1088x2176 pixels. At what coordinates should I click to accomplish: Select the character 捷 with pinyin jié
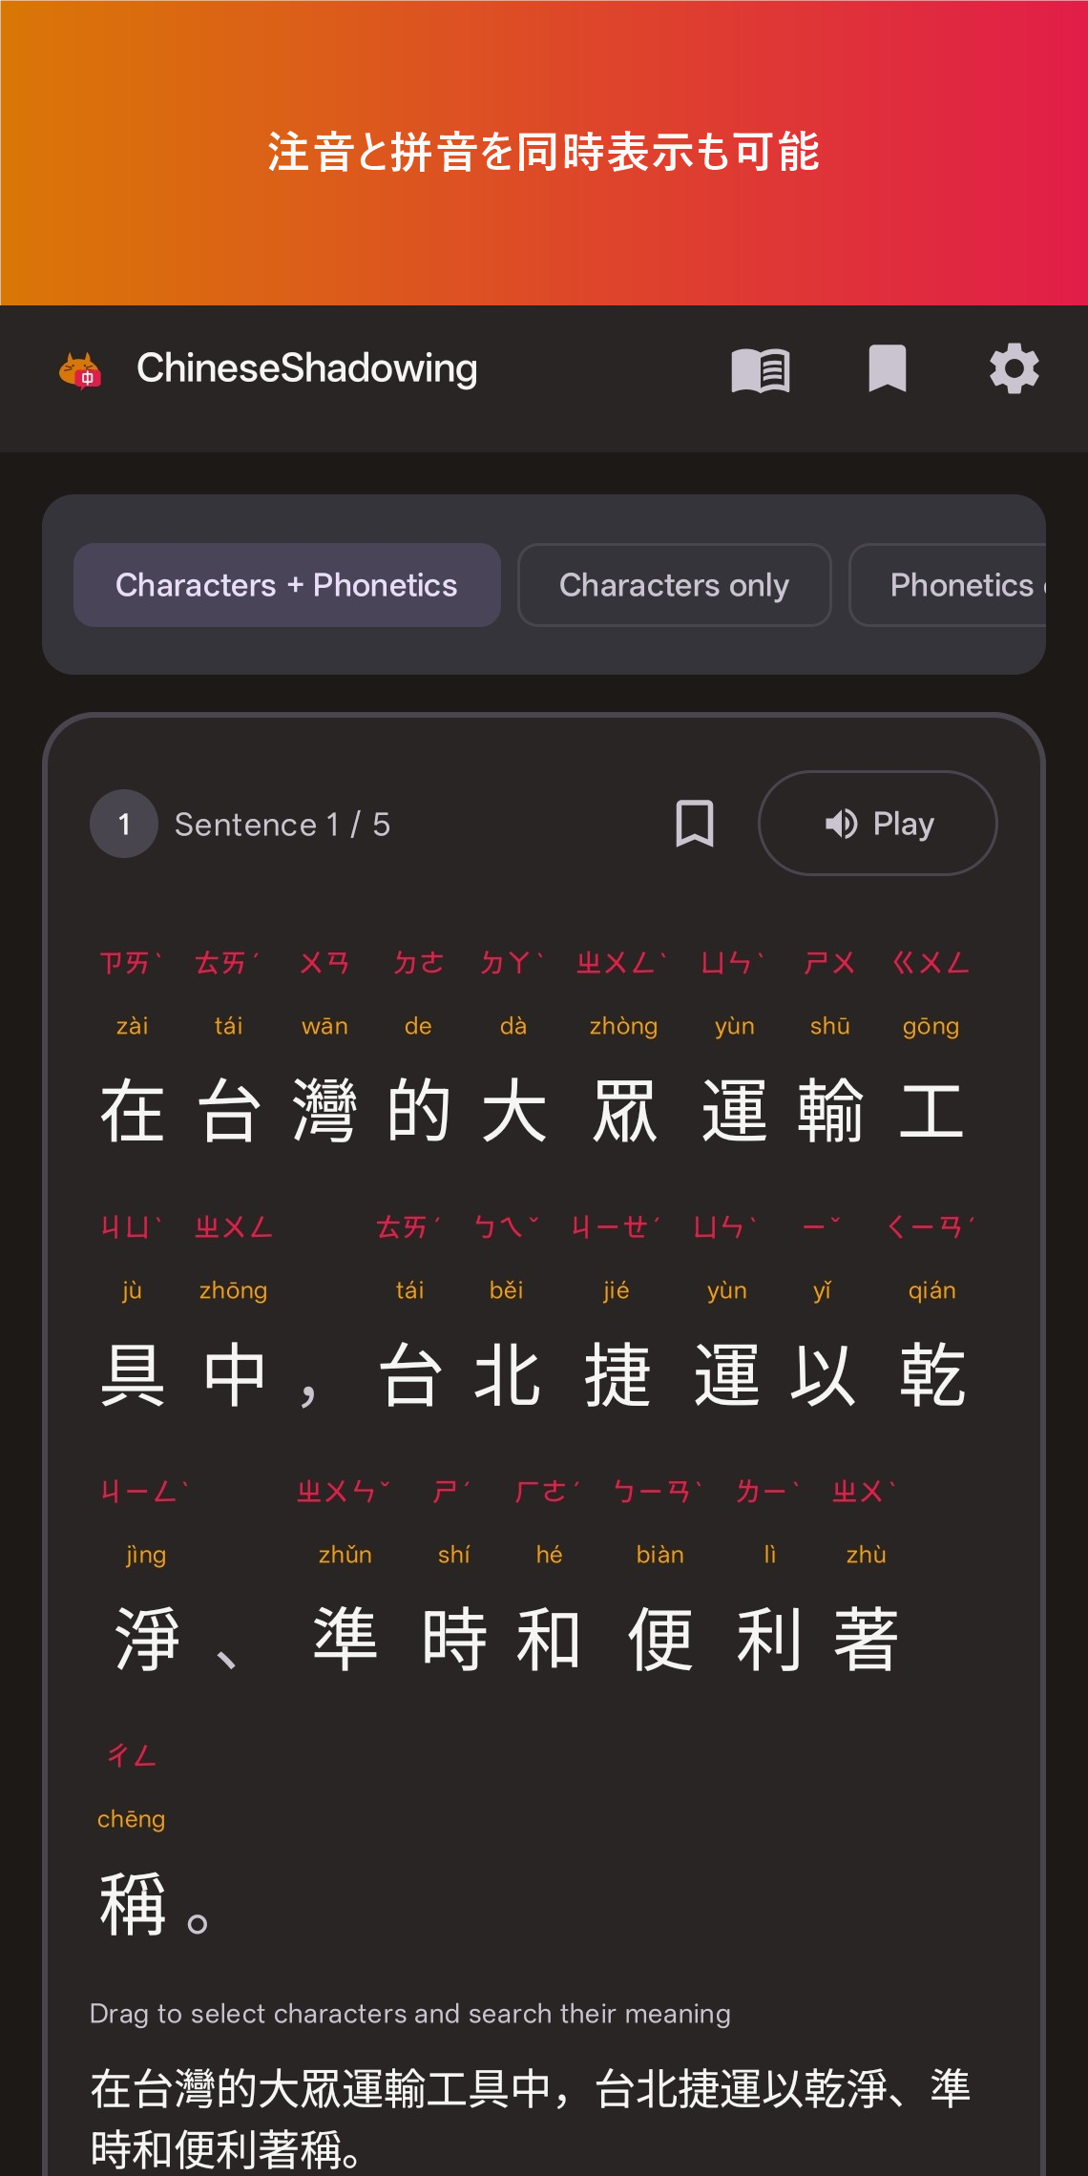tap(617, 1375)
